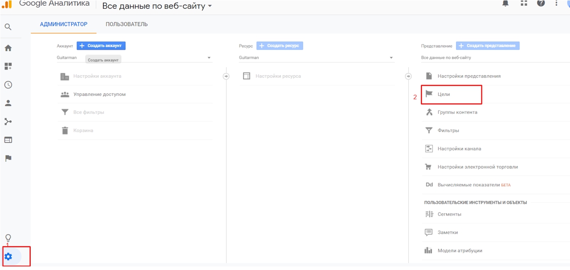Open Behavior reports icon in sidebar
The image size is (570, 270).
coord(8,140)
